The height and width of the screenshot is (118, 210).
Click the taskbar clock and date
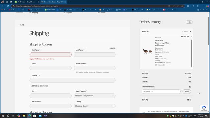[200, 116]
